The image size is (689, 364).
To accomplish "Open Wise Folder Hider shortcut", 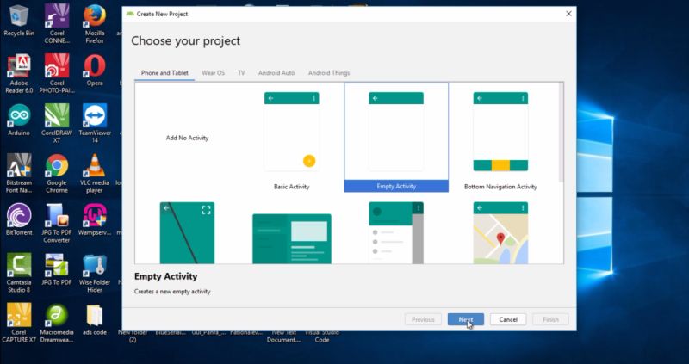I will pyautogui.click(x=95, y=273).
